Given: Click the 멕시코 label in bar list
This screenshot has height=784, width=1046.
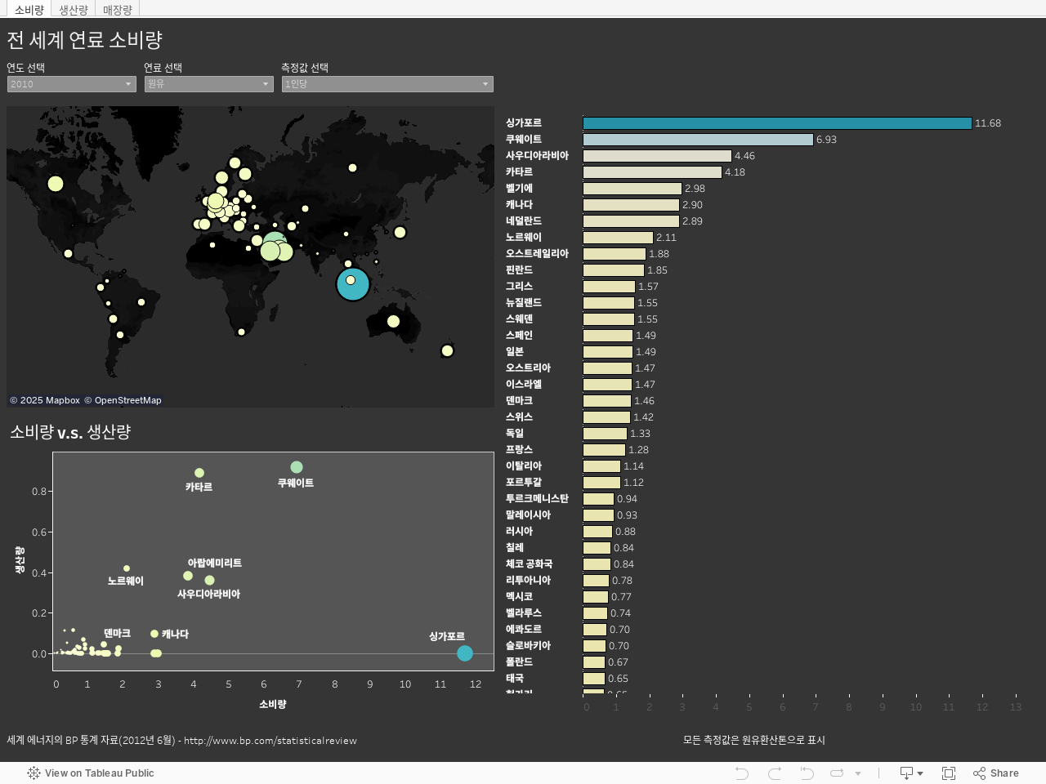Looking at the screenshot, I should point(519,597).
